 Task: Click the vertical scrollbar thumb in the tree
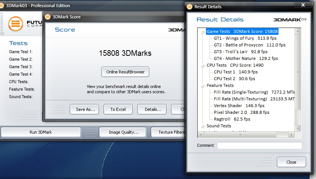pos(298,72)
